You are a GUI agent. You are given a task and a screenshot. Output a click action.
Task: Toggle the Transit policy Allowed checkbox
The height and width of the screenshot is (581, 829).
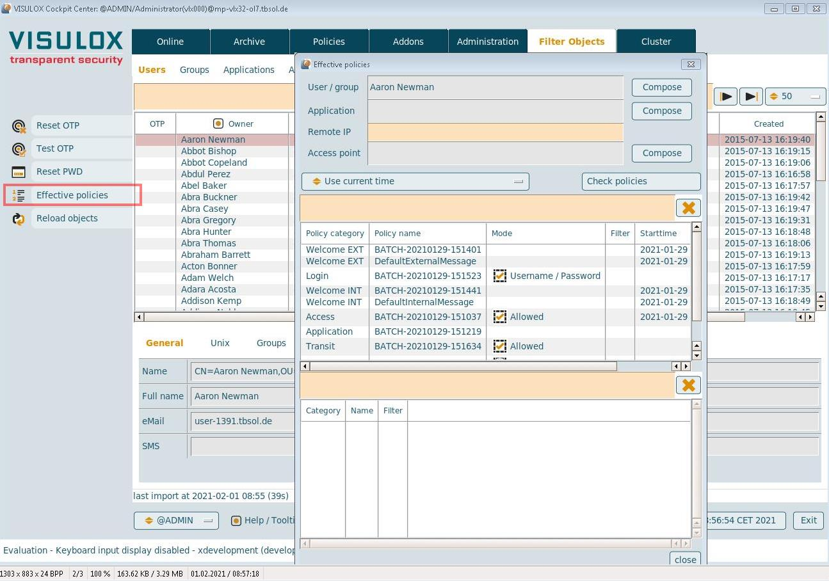pyautogui.click(x=499, y=346)
